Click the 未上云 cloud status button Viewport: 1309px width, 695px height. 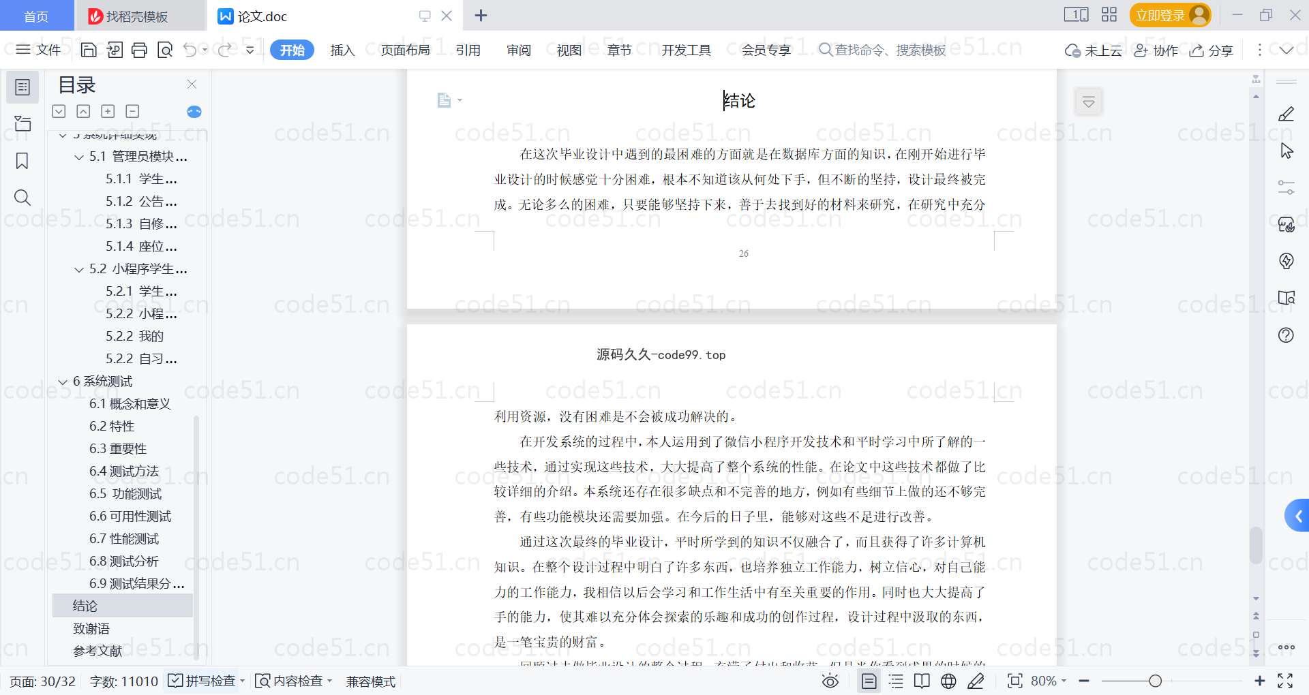click(1094, 50)
